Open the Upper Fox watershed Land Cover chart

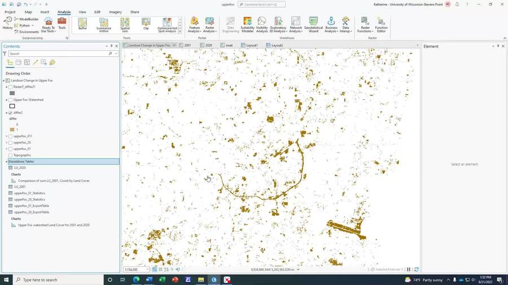click(54, 225)
